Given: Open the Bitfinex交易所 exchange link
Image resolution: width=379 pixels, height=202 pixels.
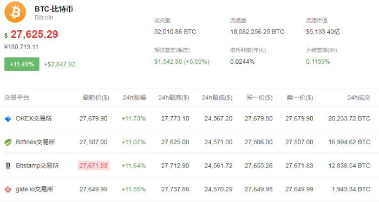Looking at the screenshot, I should tap(36, 142).
